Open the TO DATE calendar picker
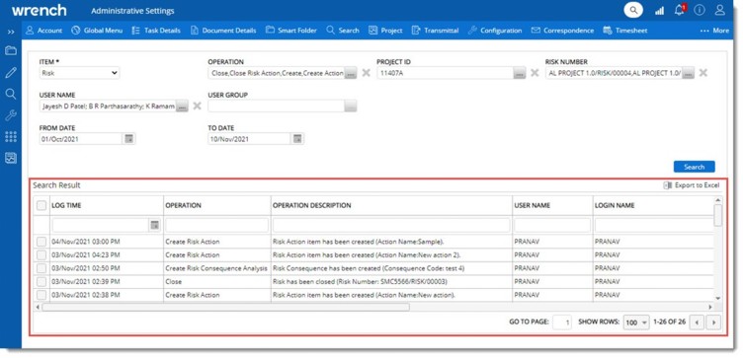743x358 pixels. coord(297,139)
